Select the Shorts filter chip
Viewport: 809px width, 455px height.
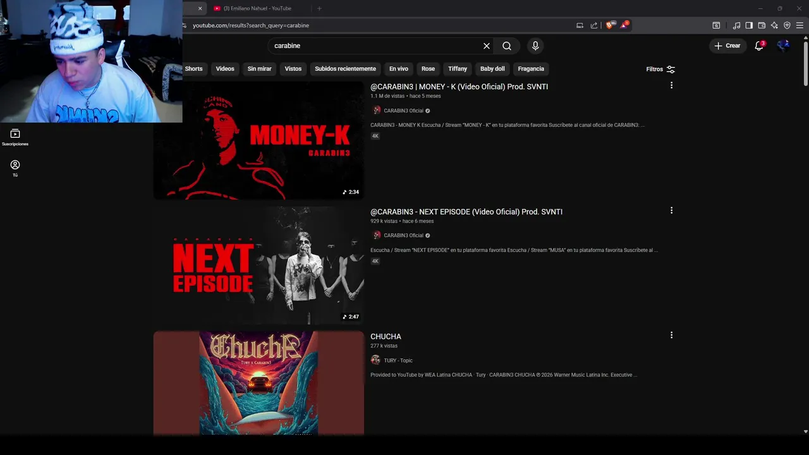click(x=193, y=69)
